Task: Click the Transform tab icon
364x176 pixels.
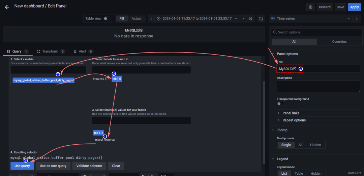Action: 38,51
